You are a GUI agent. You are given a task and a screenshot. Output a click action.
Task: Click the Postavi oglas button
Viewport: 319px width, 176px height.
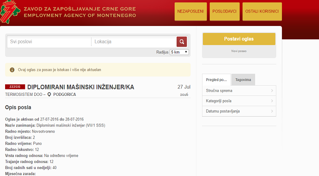click(x=239, y=39)
